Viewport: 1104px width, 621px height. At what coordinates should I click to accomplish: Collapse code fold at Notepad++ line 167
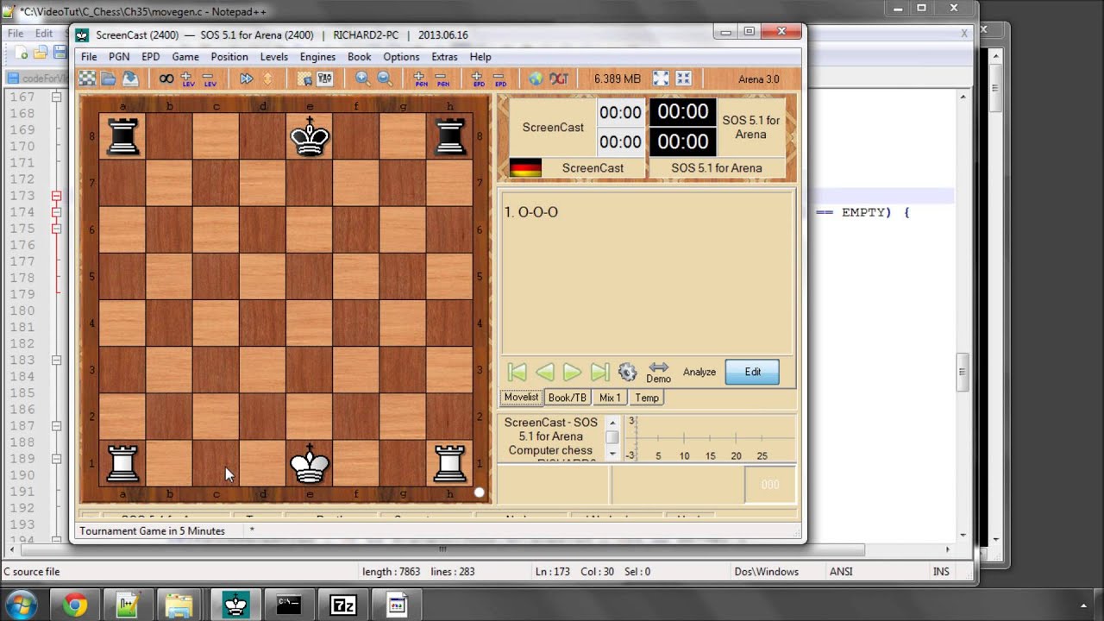(x=57, y=97)
